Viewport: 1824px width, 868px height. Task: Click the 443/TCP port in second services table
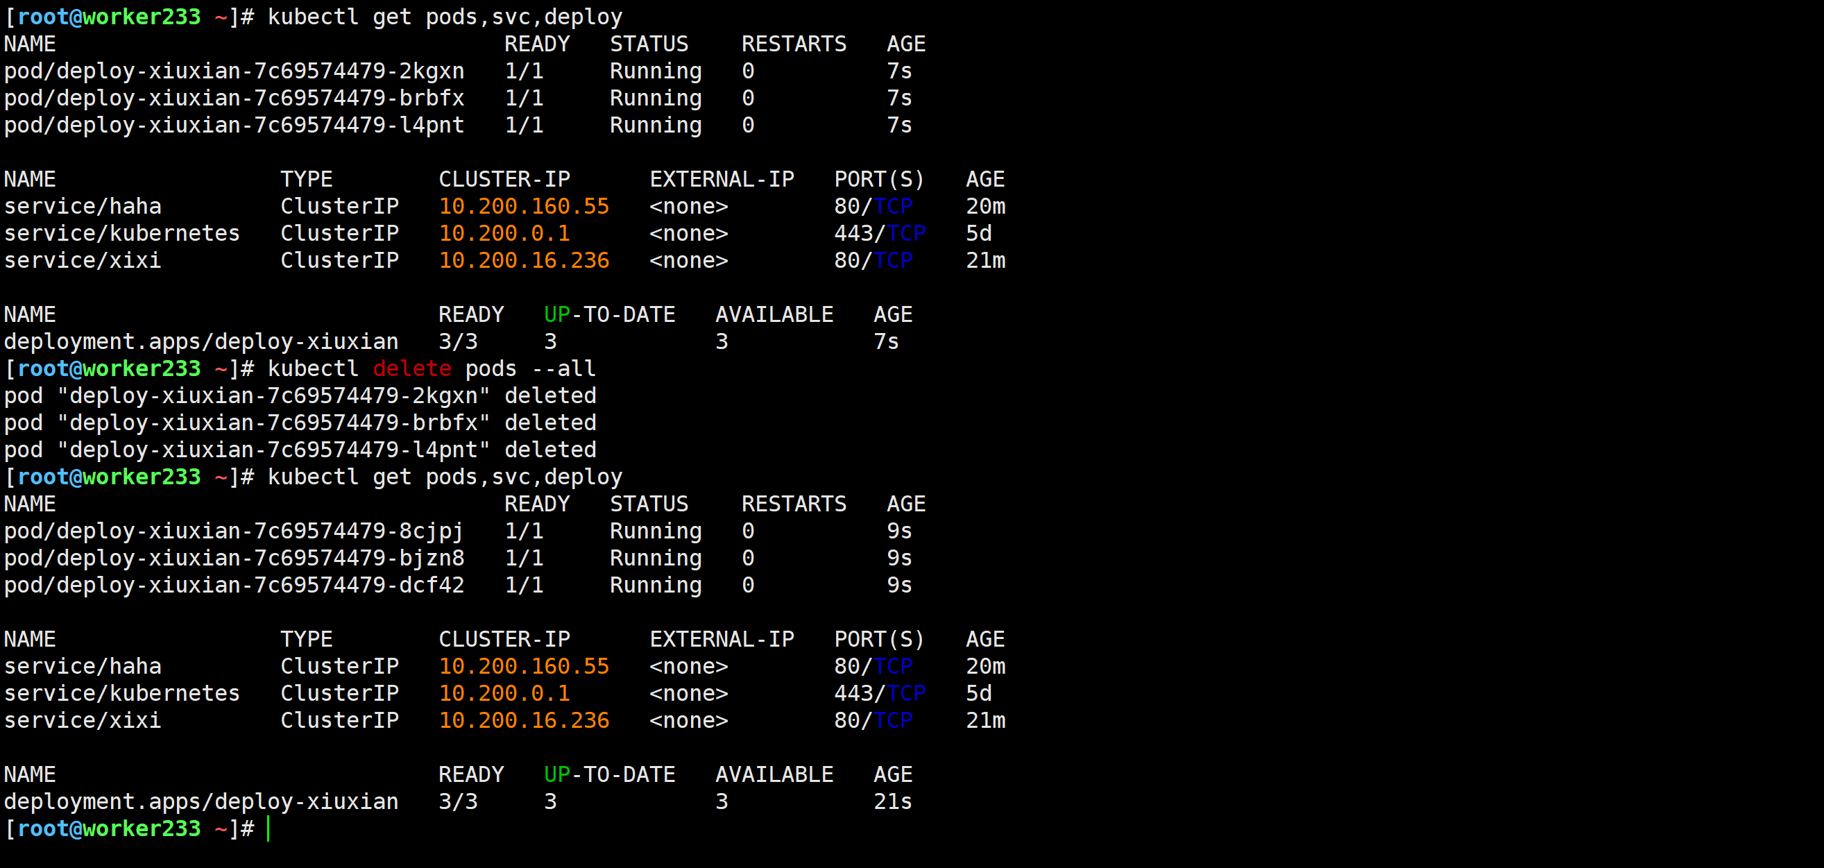coord(879,693)
